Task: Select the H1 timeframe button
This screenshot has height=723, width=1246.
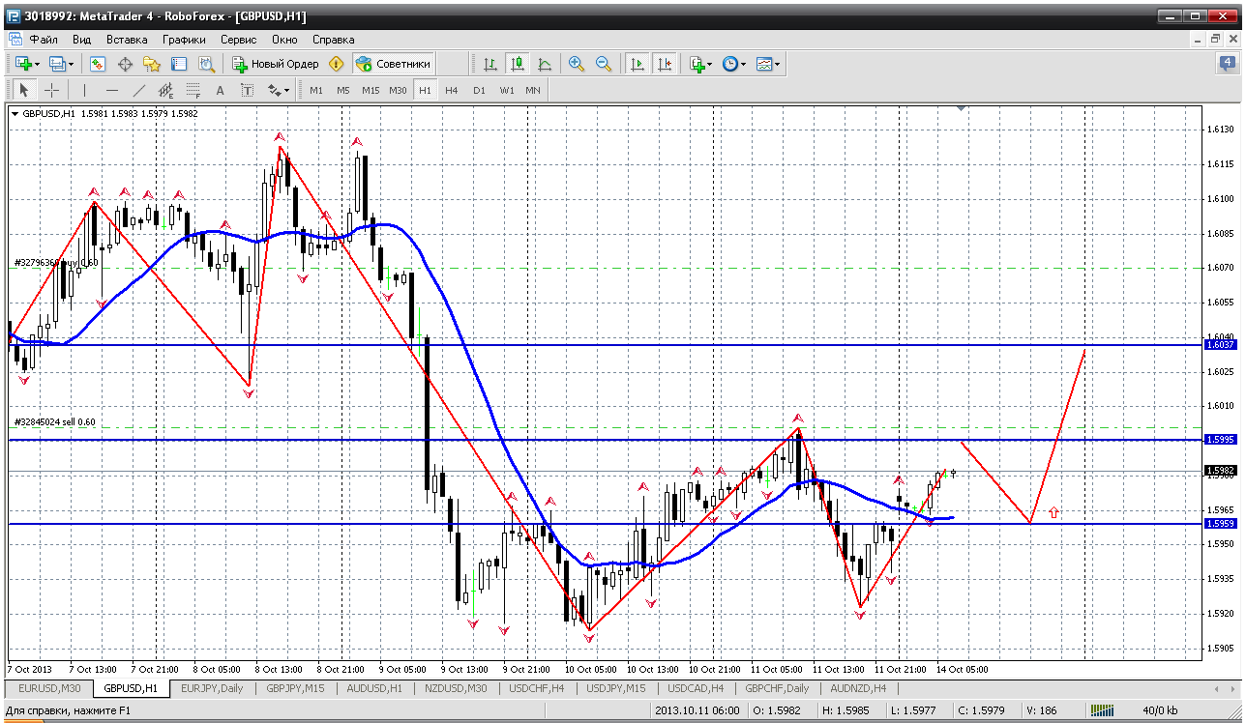Action: [425, 90]
